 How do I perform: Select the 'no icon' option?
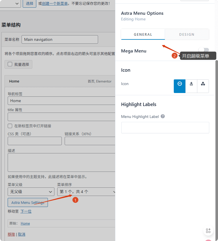[179, 86]
